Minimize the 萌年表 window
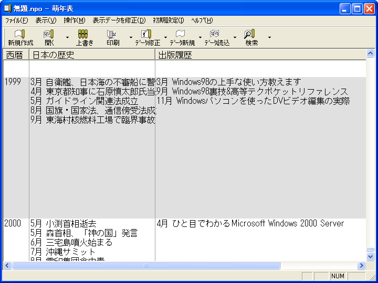 tap(345, 9)
